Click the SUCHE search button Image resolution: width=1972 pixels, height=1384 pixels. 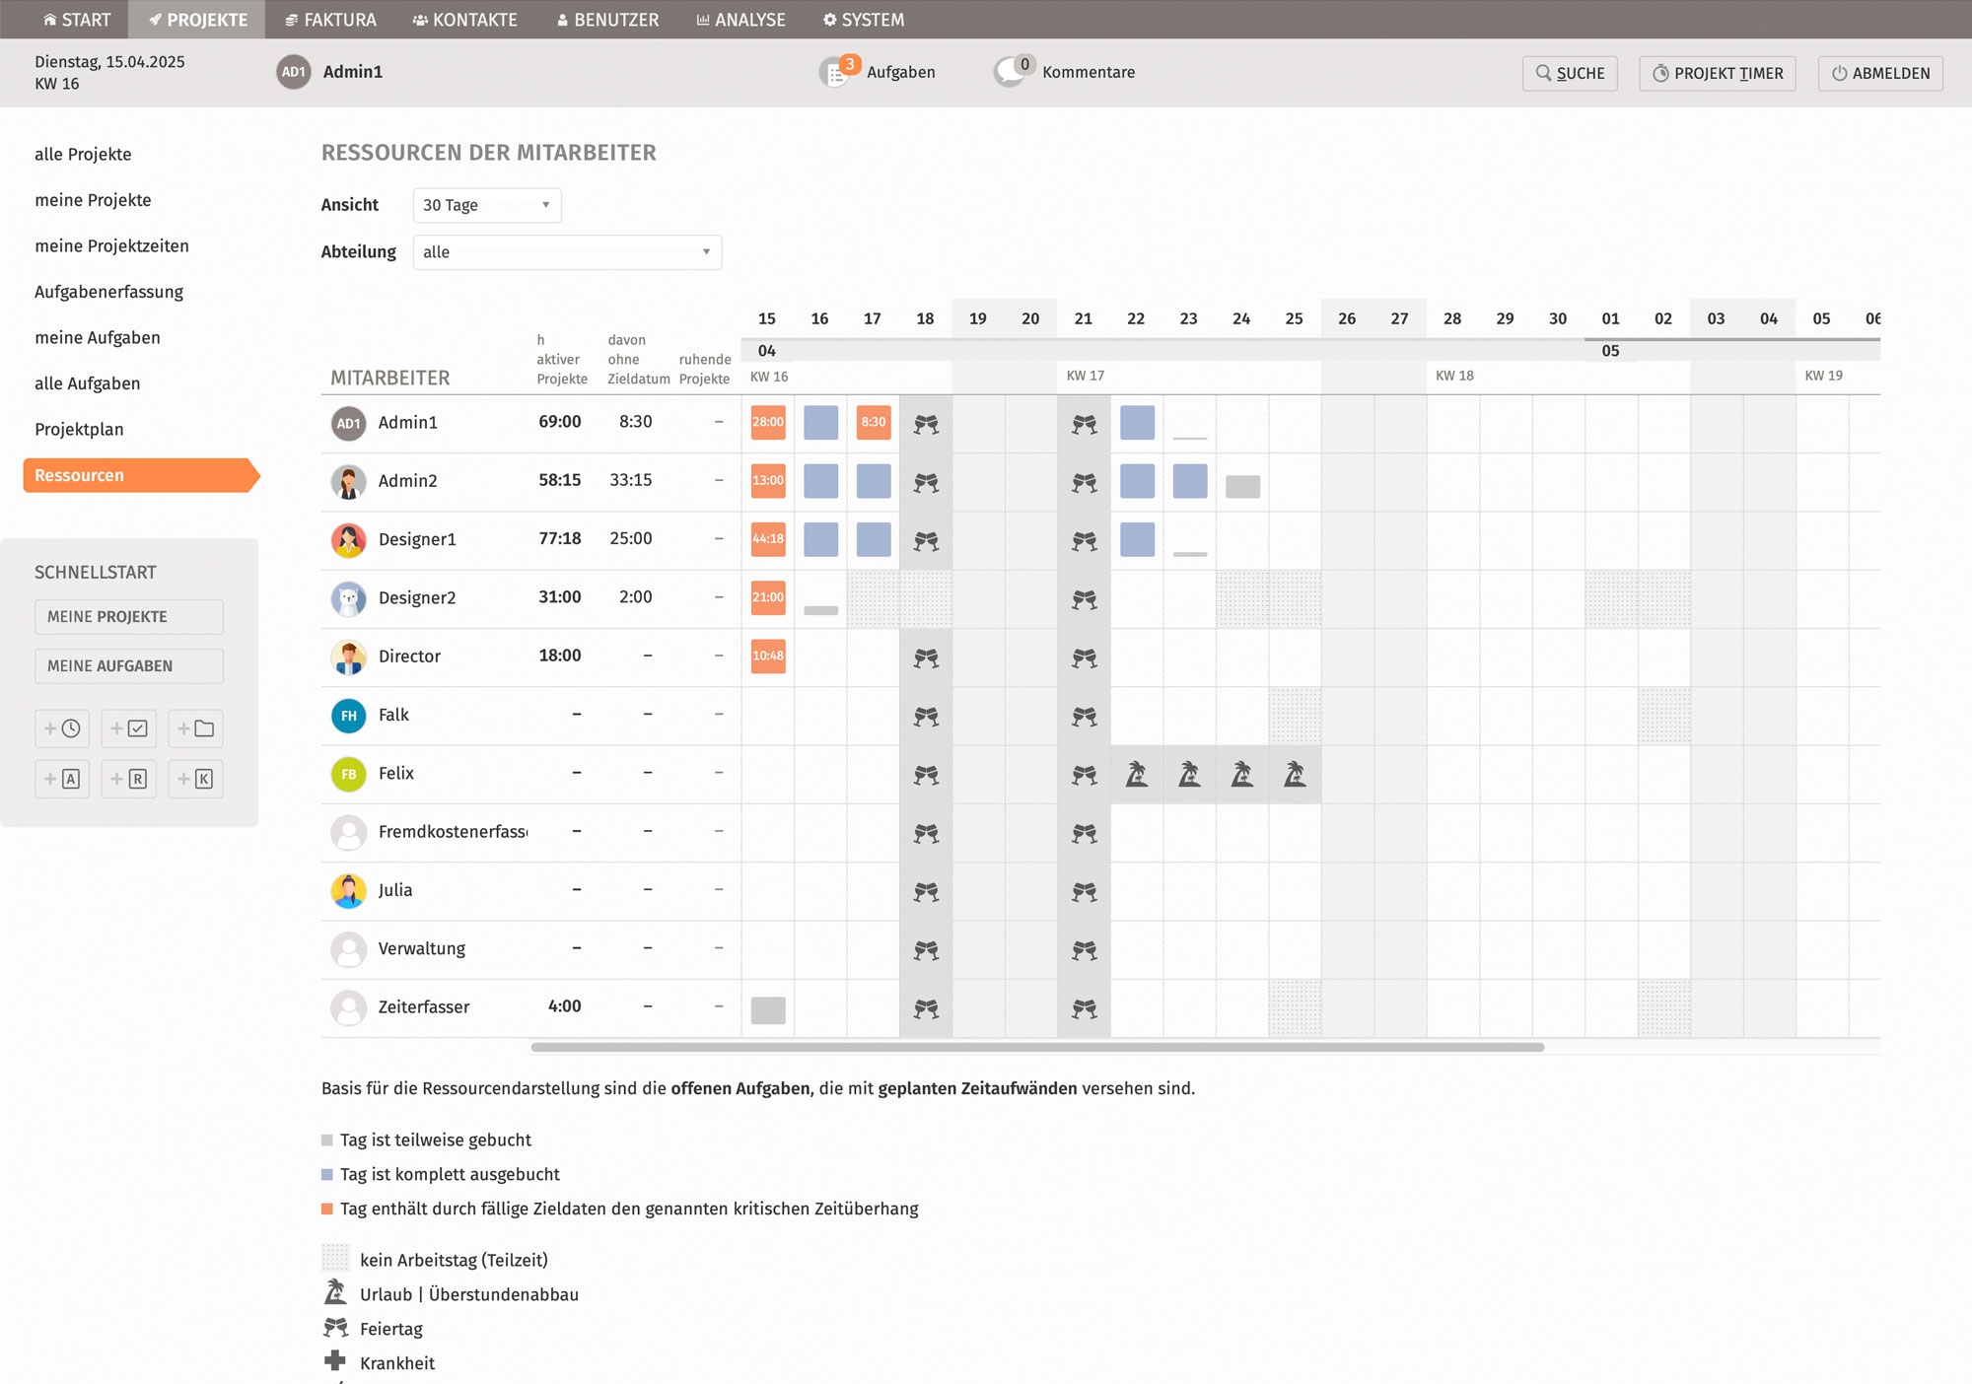point(1570,73)
